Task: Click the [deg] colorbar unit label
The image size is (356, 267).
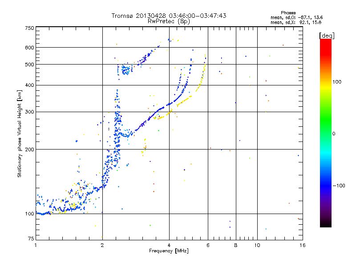Action: point(326,35)
